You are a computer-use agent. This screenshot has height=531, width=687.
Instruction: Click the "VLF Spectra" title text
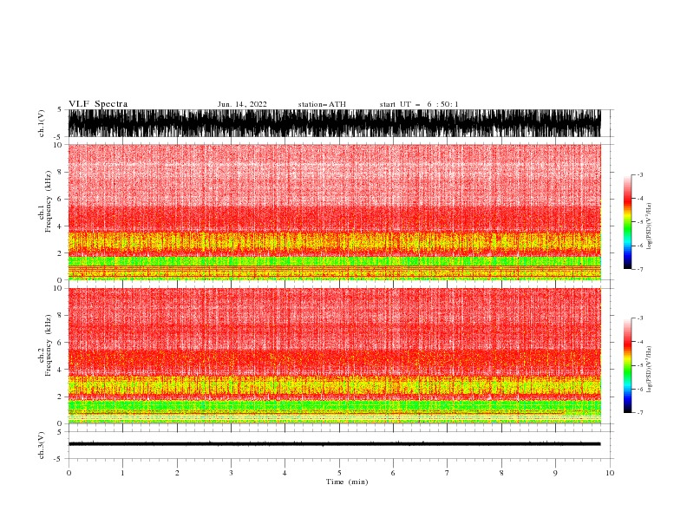tap(98, 104)
